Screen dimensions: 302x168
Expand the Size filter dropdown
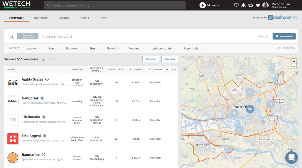[x=94, y=48]
